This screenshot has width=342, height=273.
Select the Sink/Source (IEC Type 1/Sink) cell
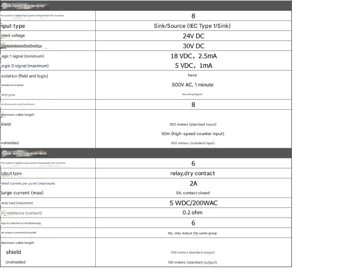tap(192, 26)
